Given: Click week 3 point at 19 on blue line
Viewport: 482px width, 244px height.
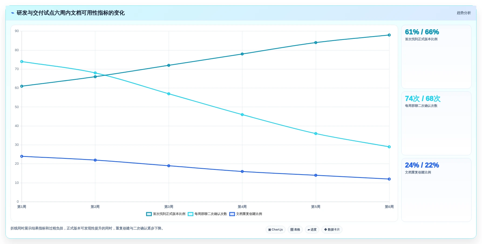Looking at the screenshot, I should pos(169,166).
